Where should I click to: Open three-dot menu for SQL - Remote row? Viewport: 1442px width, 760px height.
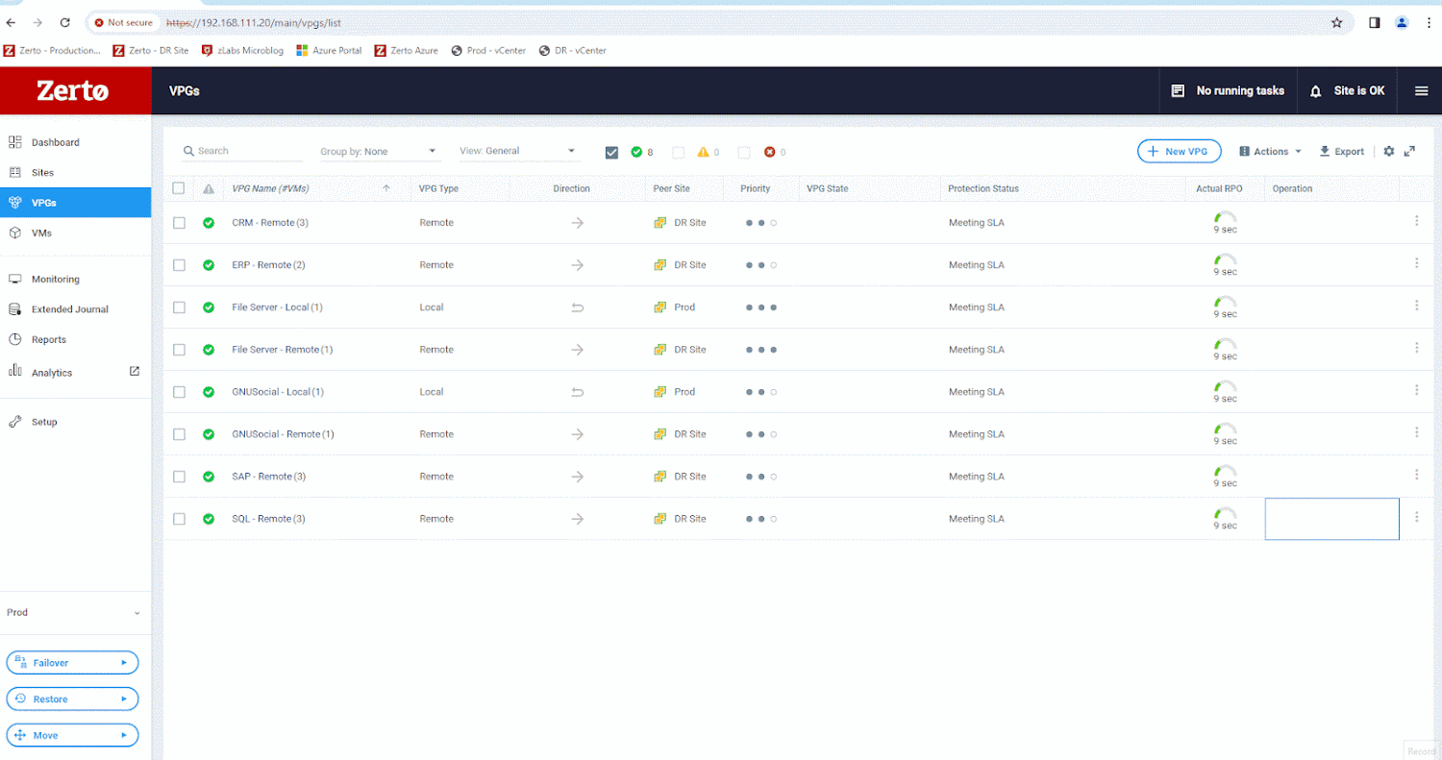(1416, 518)
